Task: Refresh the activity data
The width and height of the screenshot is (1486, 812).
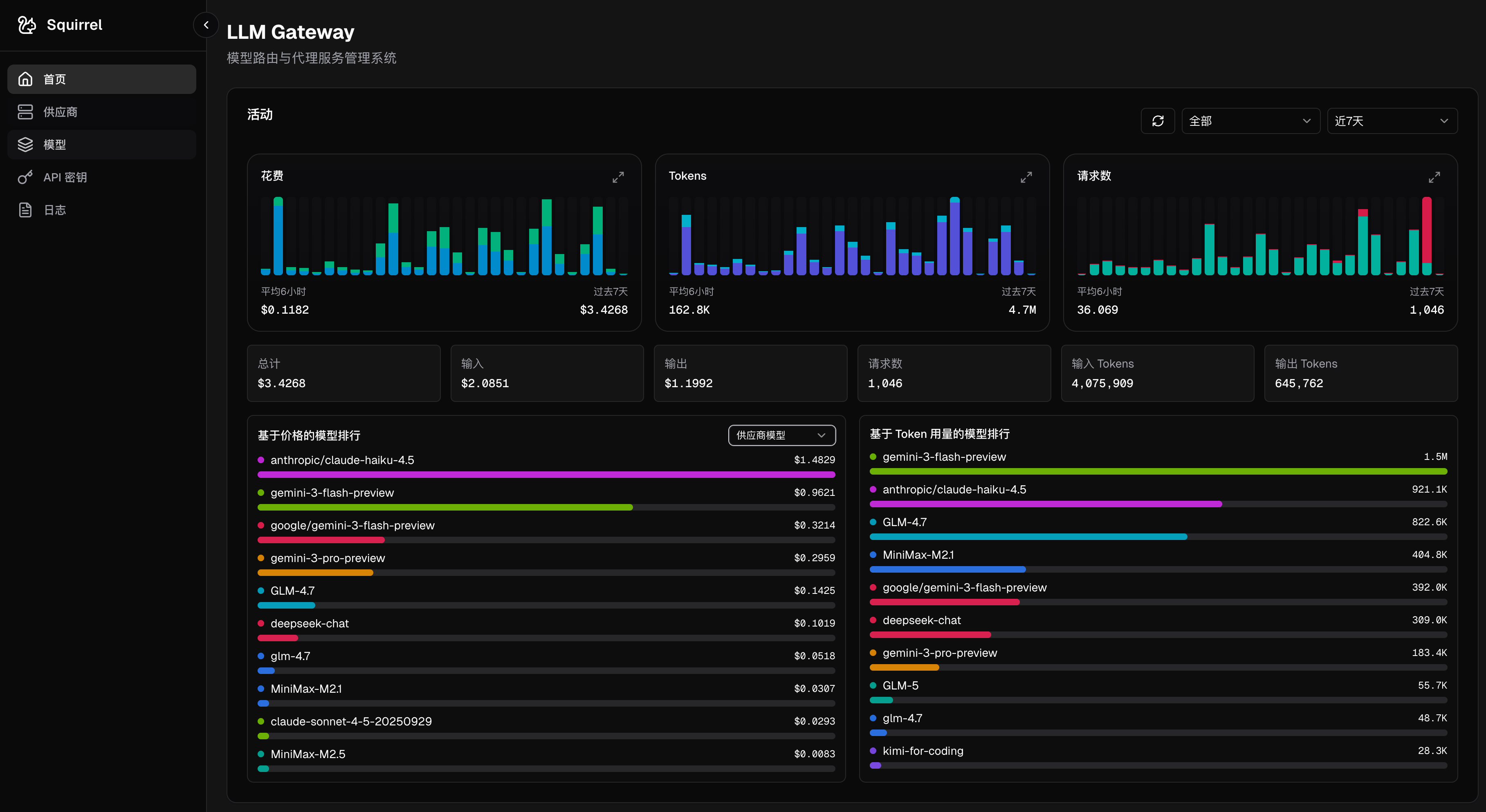Action: (1158, 120)
